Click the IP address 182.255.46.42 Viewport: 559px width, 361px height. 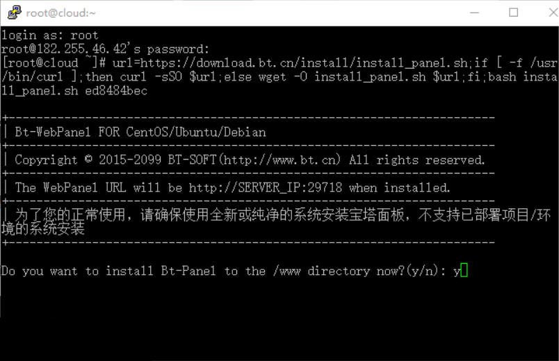(x=67, y=49)
